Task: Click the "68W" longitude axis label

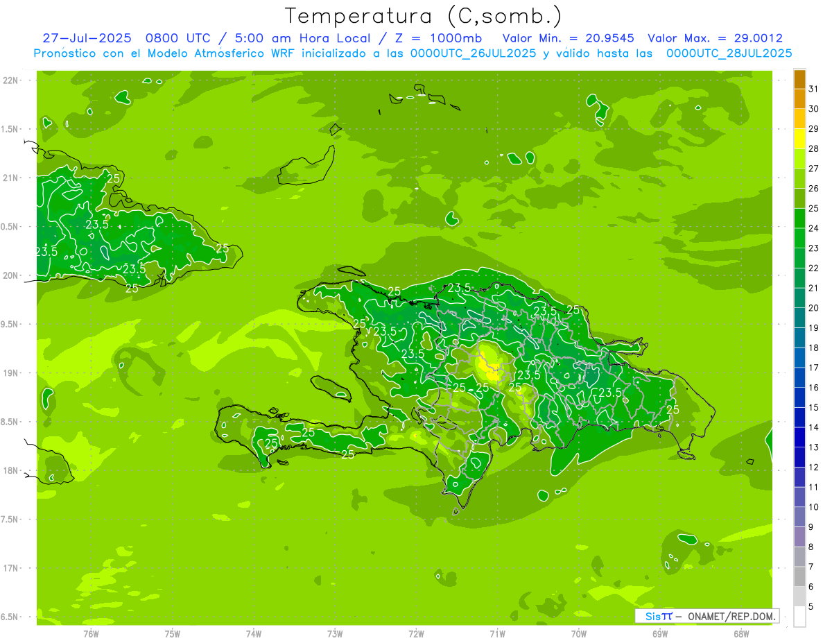Action: click(x=740, y=633)
